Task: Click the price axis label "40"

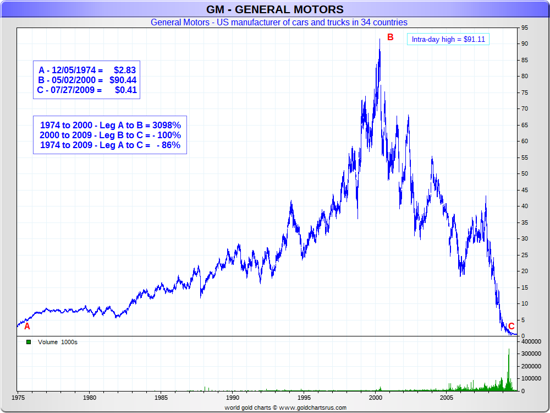Action: tap(525, 206)
